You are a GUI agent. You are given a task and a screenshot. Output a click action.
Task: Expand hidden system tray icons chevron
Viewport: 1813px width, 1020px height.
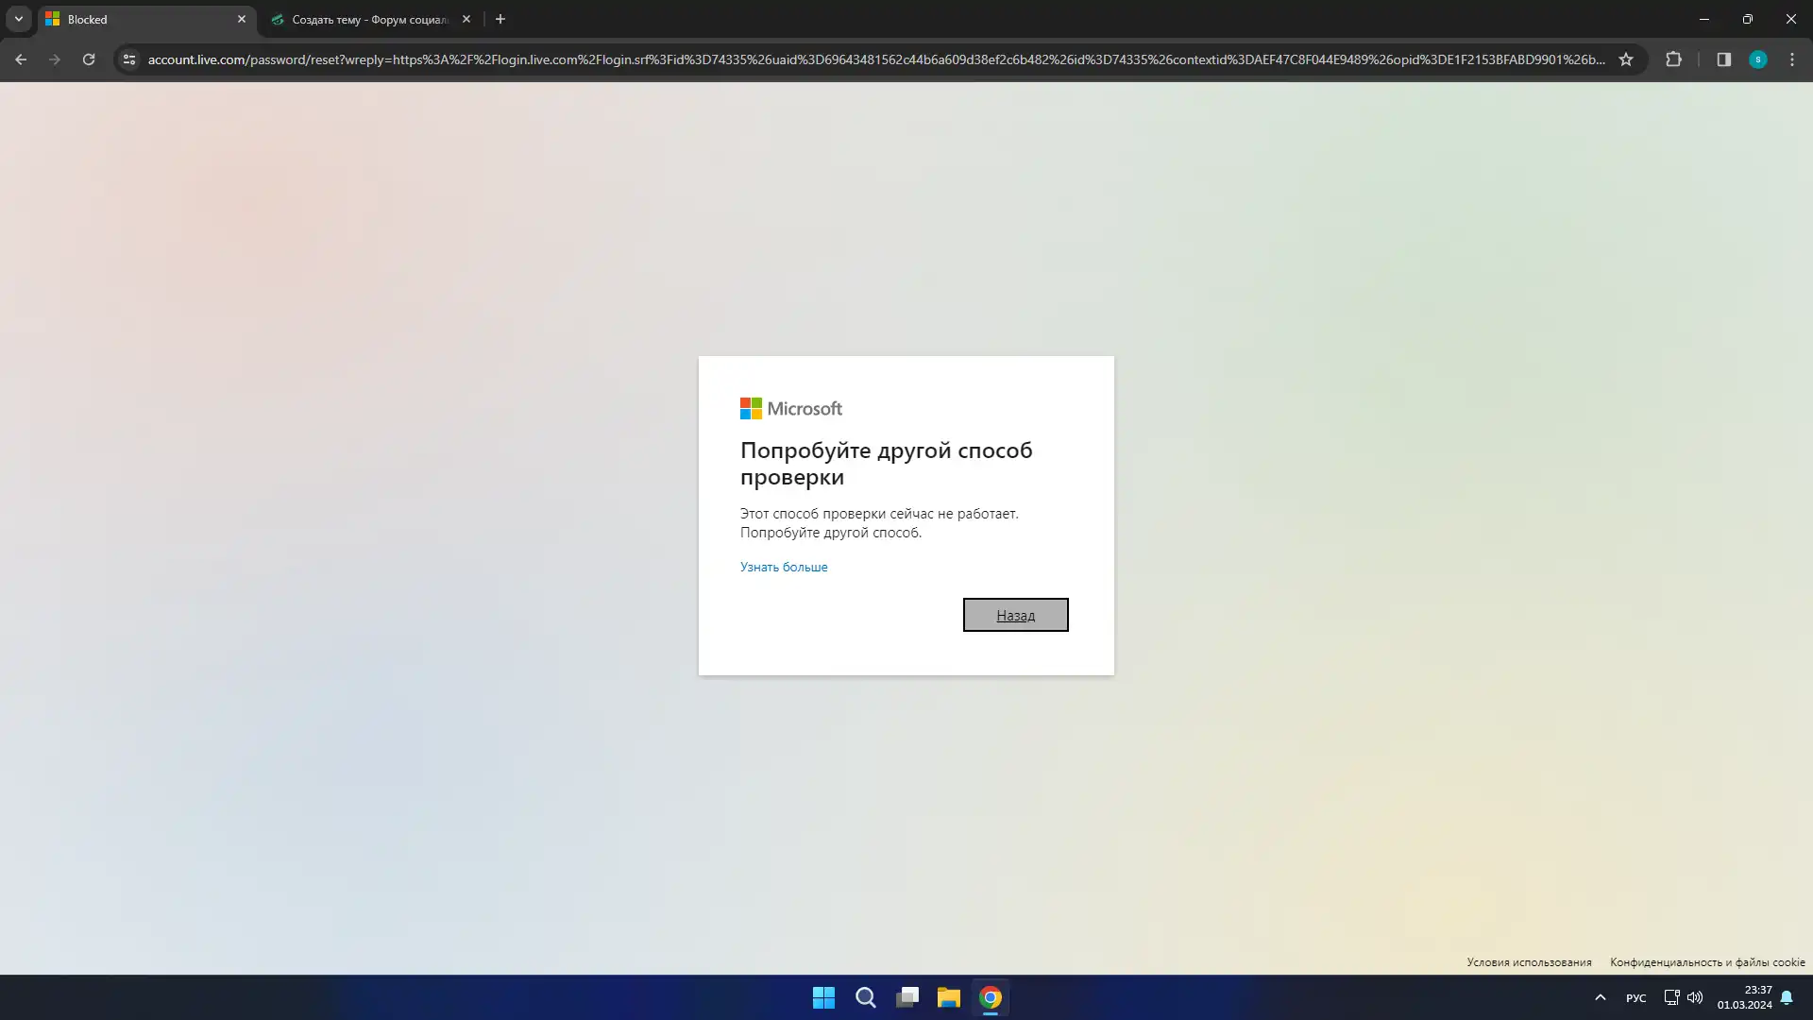[x=1600, y=997]
